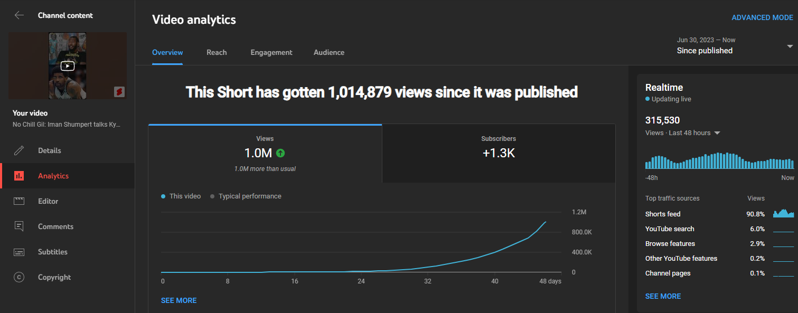Click the 90.8% Shorts feed value
Image resolution: width=798 pixels, height=313 pixels.
point(756,214)
